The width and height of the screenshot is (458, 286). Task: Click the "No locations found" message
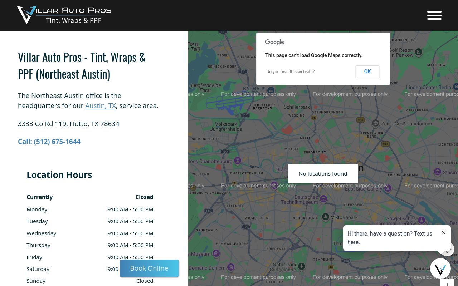[323, 174]
